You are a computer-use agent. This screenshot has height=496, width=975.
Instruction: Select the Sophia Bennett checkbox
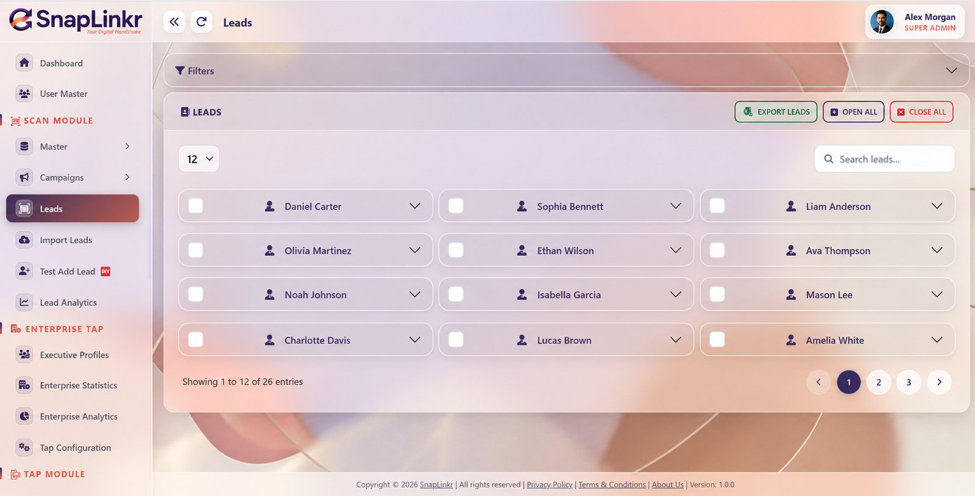[x=456, y=206]
